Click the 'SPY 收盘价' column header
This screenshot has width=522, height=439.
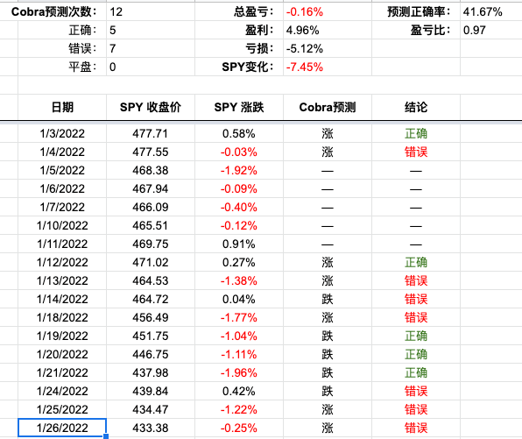point(151,107)
